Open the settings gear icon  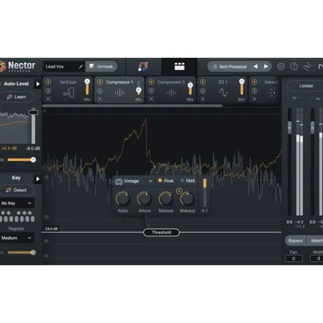(x=281, y=67)
